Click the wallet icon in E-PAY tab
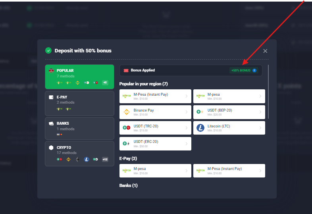 pos(51,97)
